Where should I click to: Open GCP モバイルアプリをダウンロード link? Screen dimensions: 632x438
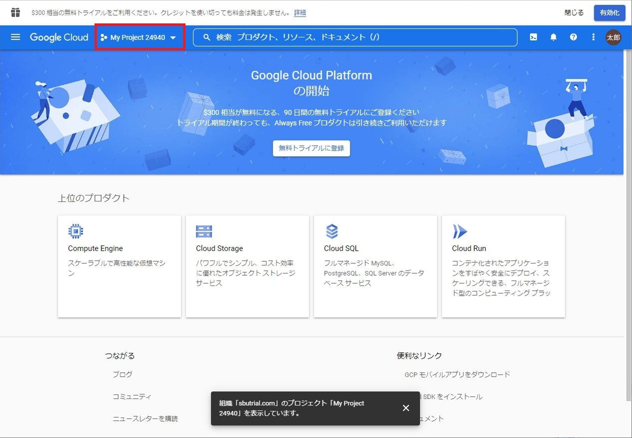(457, 374)
